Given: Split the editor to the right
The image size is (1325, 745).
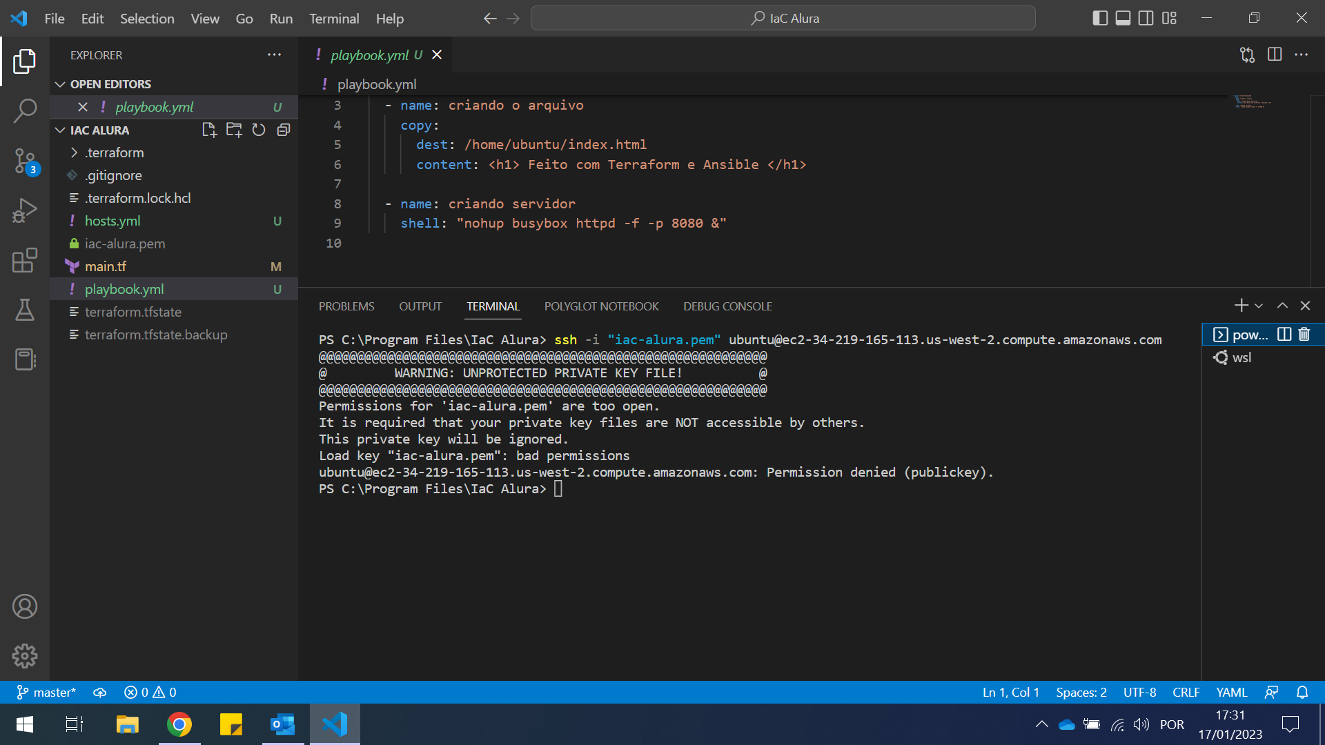Looking at the screenshot, I should [1275, 54].
